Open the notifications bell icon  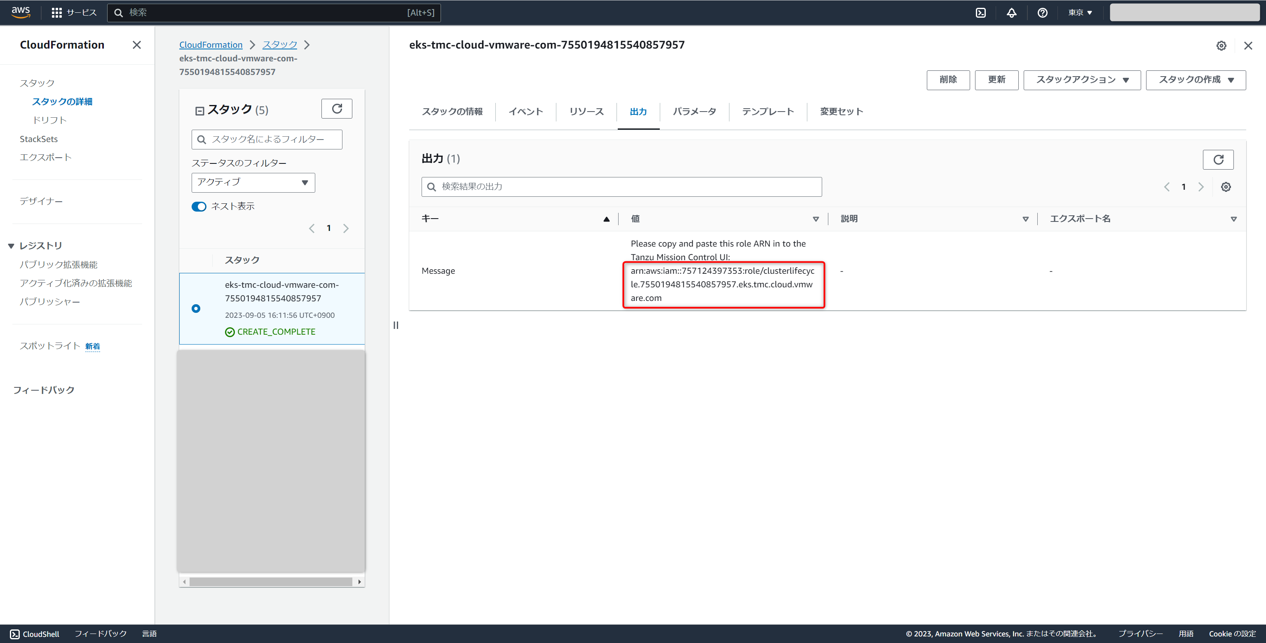1011,13
